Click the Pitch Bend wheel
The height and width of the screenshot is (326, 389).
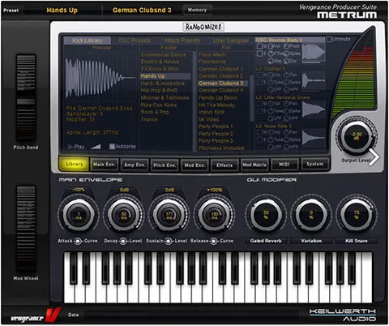26,98
